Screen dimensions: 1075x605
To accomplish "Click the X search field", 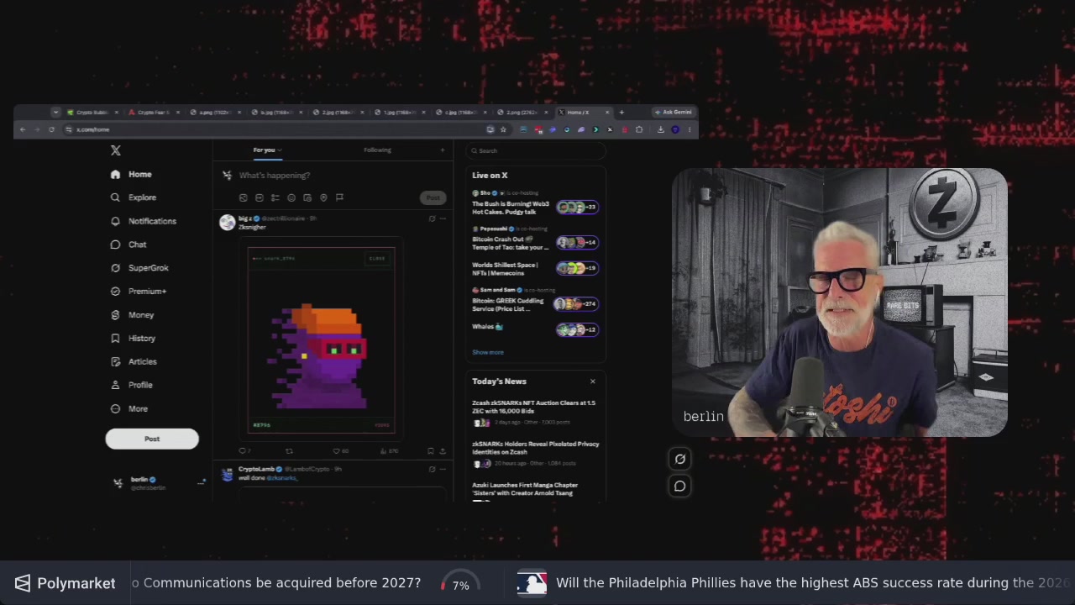I will point(536,150).
